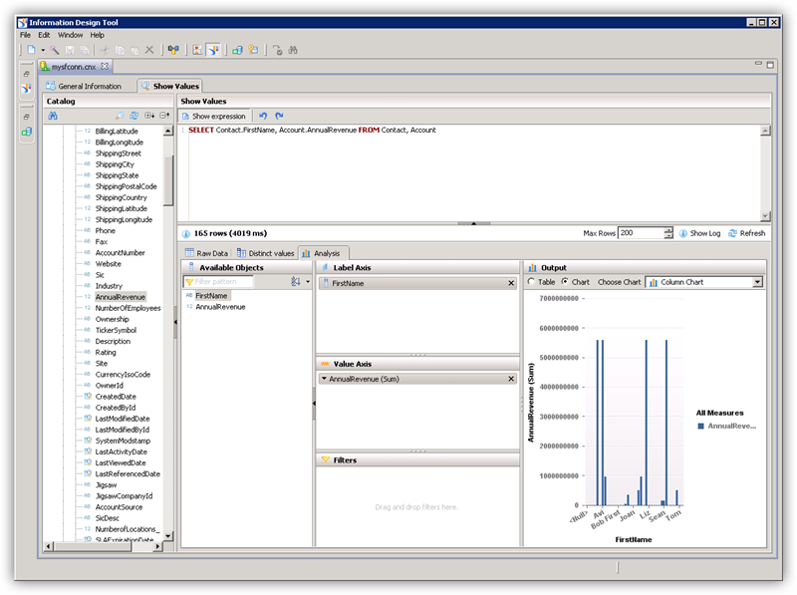
Task: Click the Undo arrow in Show Values
Action: point(263,117)
